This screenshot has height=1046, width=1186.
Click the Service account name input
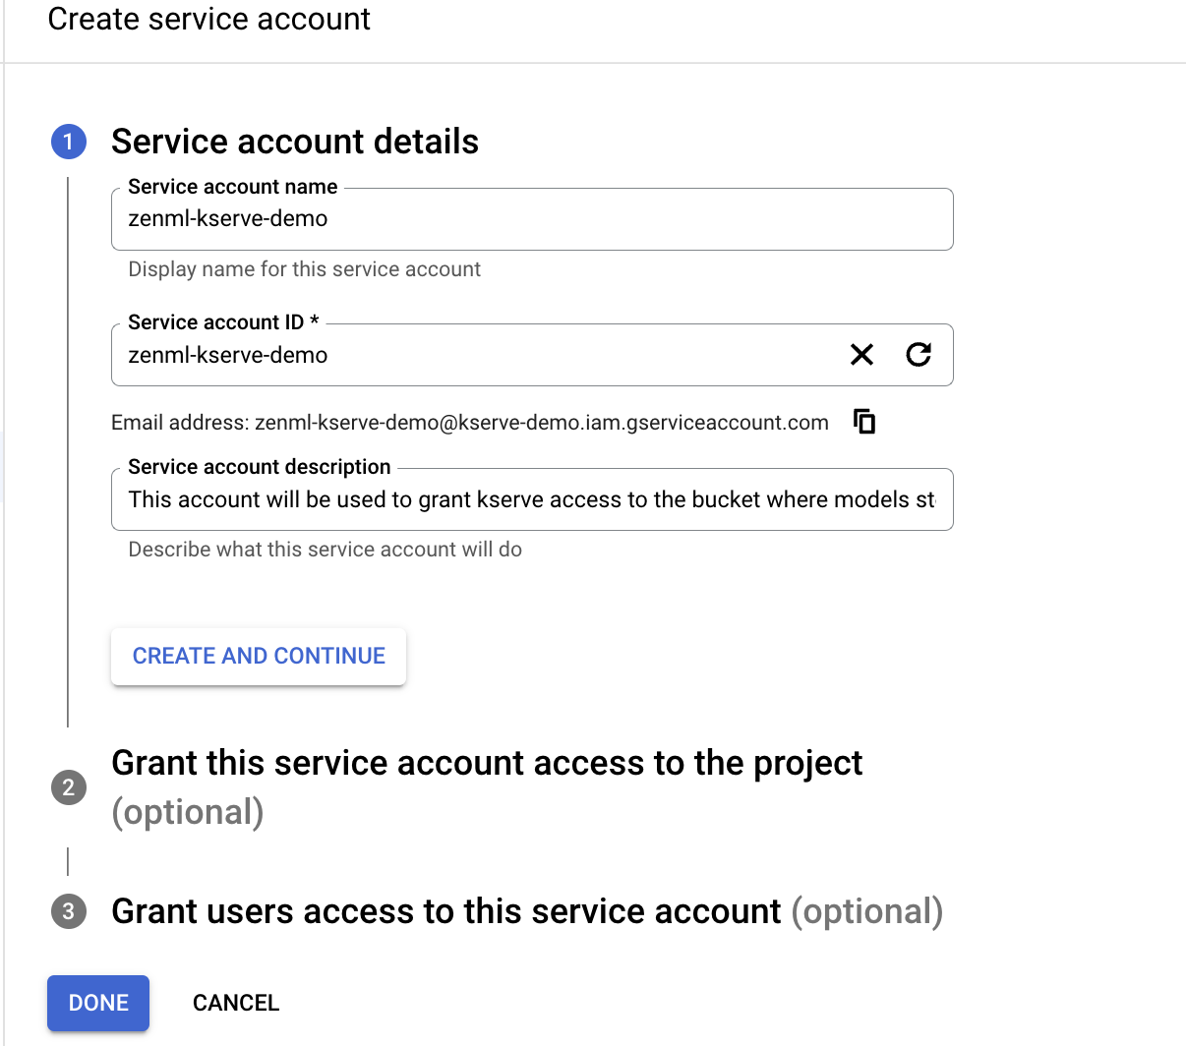531,218
